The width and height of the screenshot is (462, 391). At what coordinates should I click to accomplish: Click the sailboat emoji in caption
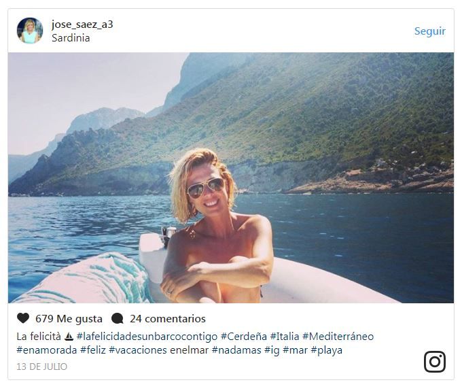coord(69,336)
